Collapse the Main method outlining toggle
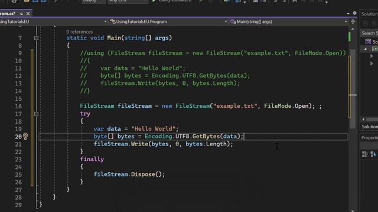 pos(36,38)
